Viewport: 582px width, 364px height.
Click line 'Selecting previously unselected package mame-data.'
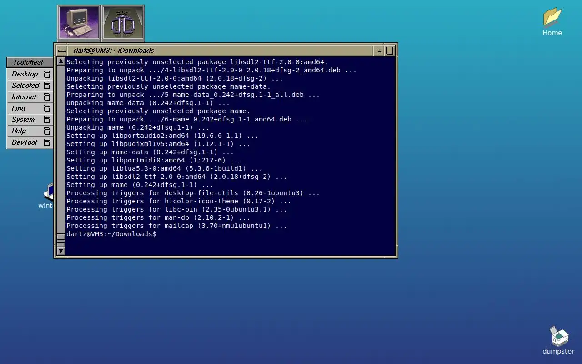click(x=168, y=86)
